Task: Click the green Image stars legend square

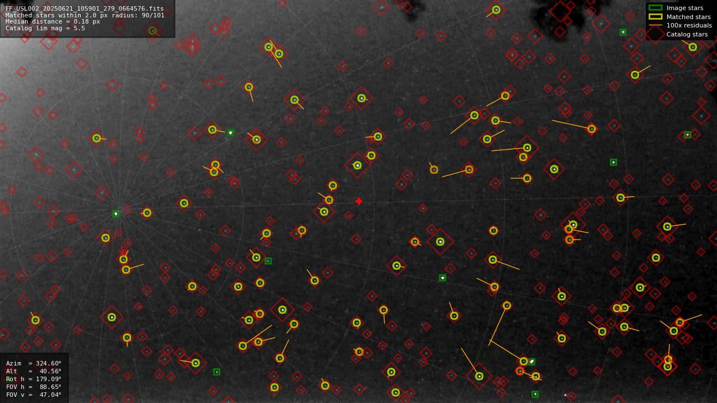Action: (655, 8)
